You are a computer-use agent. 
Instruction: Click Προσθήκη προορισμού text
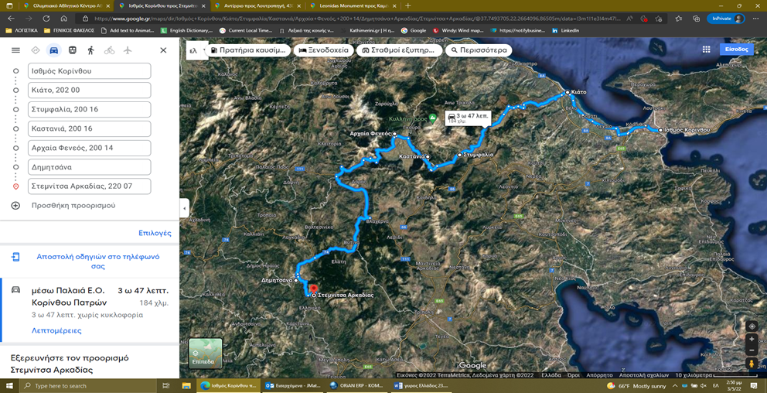[x=73, y=206]
